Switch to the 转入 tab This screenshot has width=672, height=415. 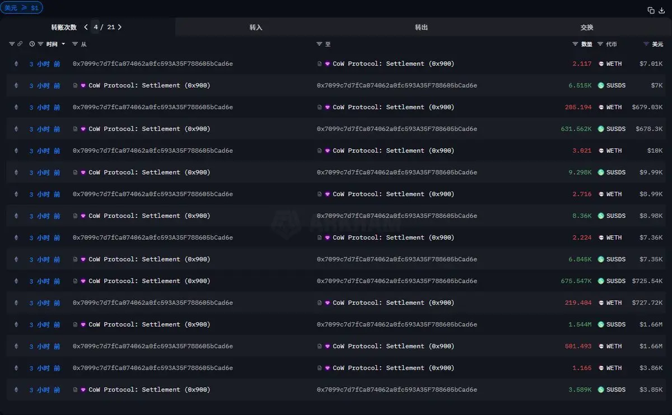[256, 27]
